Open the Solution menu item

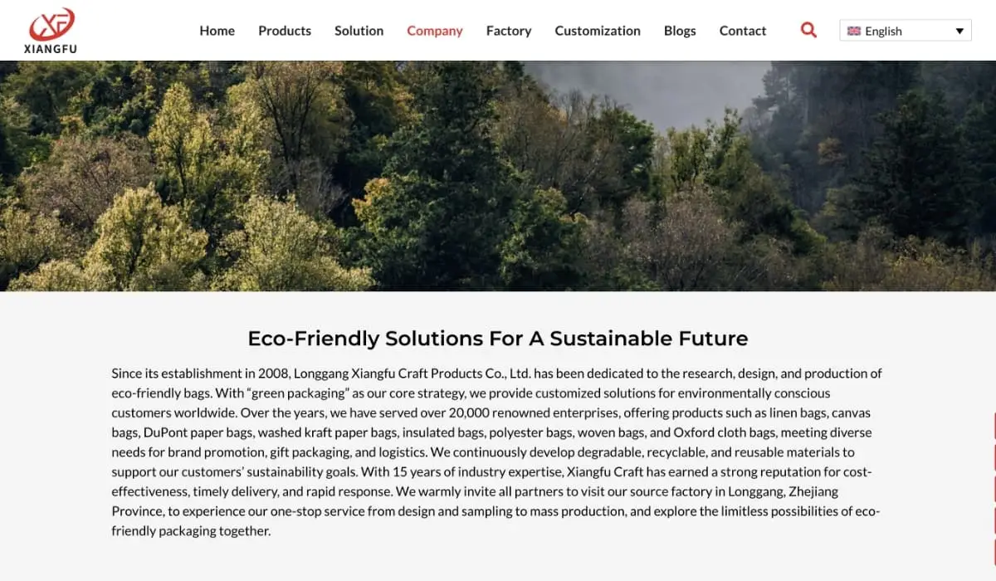(x=359, y=31)
